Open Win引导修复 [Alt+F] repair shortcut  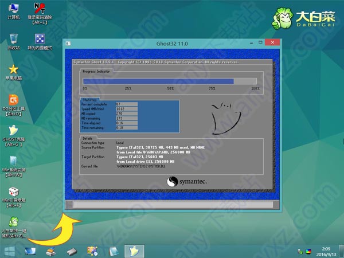(14, 197)
